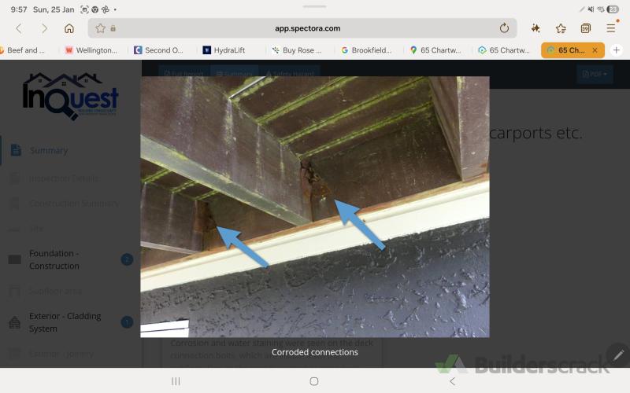Select Summary in the sidebar

point(49,150)
